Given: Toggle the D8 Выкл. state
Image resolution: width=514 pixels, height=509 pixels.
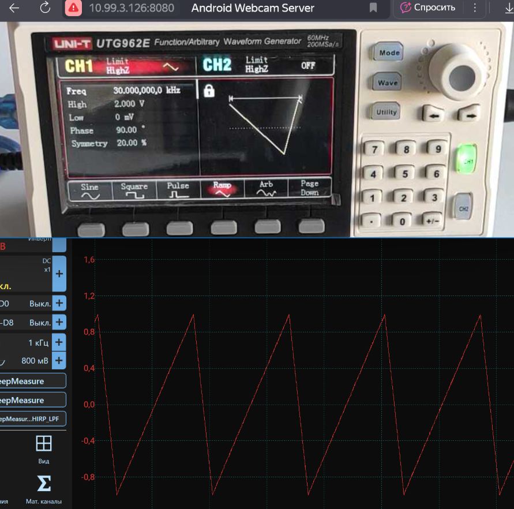Looking at the screenshot, I should pyautogui.click(x=40, y=323).
